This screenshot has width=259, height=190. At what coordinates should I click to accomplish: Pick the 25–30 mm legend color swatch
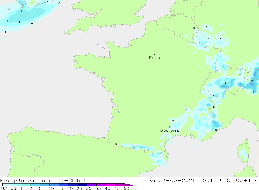pyautogui.click(x=82, y=185)
